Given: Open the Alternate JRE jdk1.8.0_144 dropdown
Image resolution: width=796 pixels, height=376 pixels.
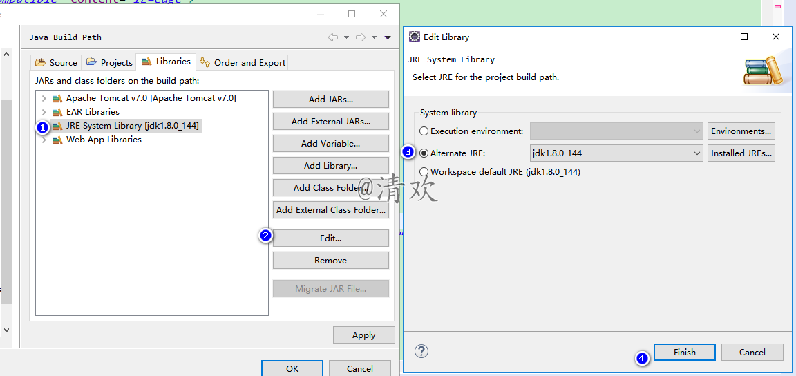Looking at the screenshot, I should (x=616, y=153).
